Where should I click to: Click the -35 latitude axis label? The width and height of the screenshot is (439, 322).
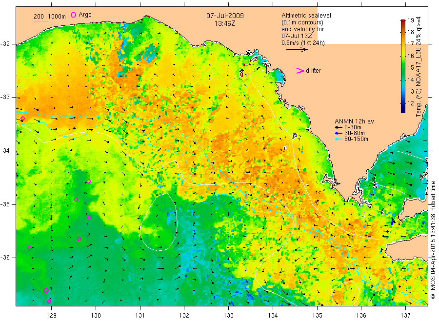(5, 204)
